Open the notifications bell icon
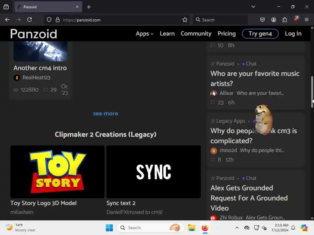The height and width of the screenshot is (235, 314). pos(293,228)
